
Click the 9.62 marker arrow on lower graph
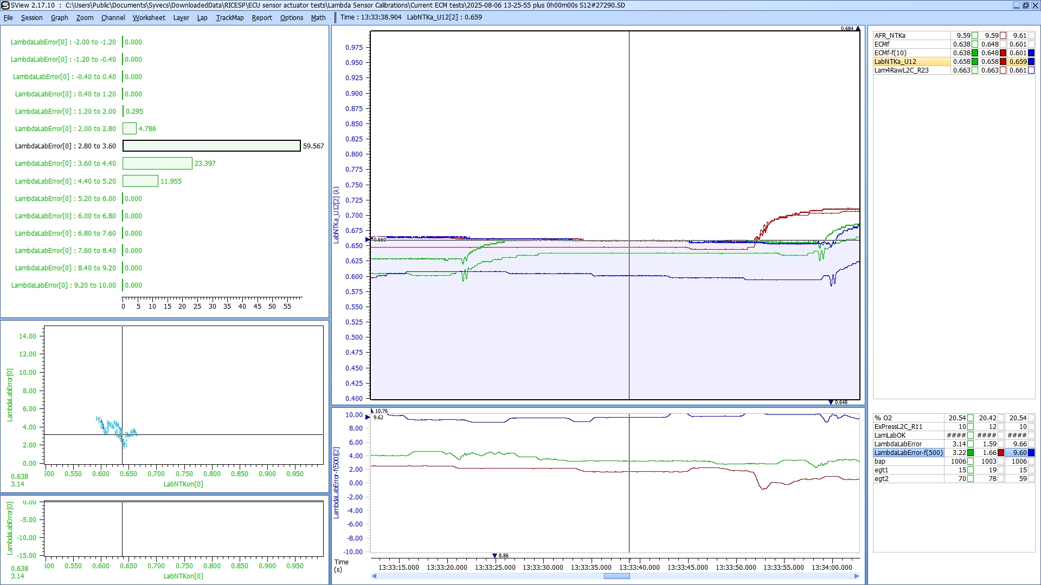[368, 417]
